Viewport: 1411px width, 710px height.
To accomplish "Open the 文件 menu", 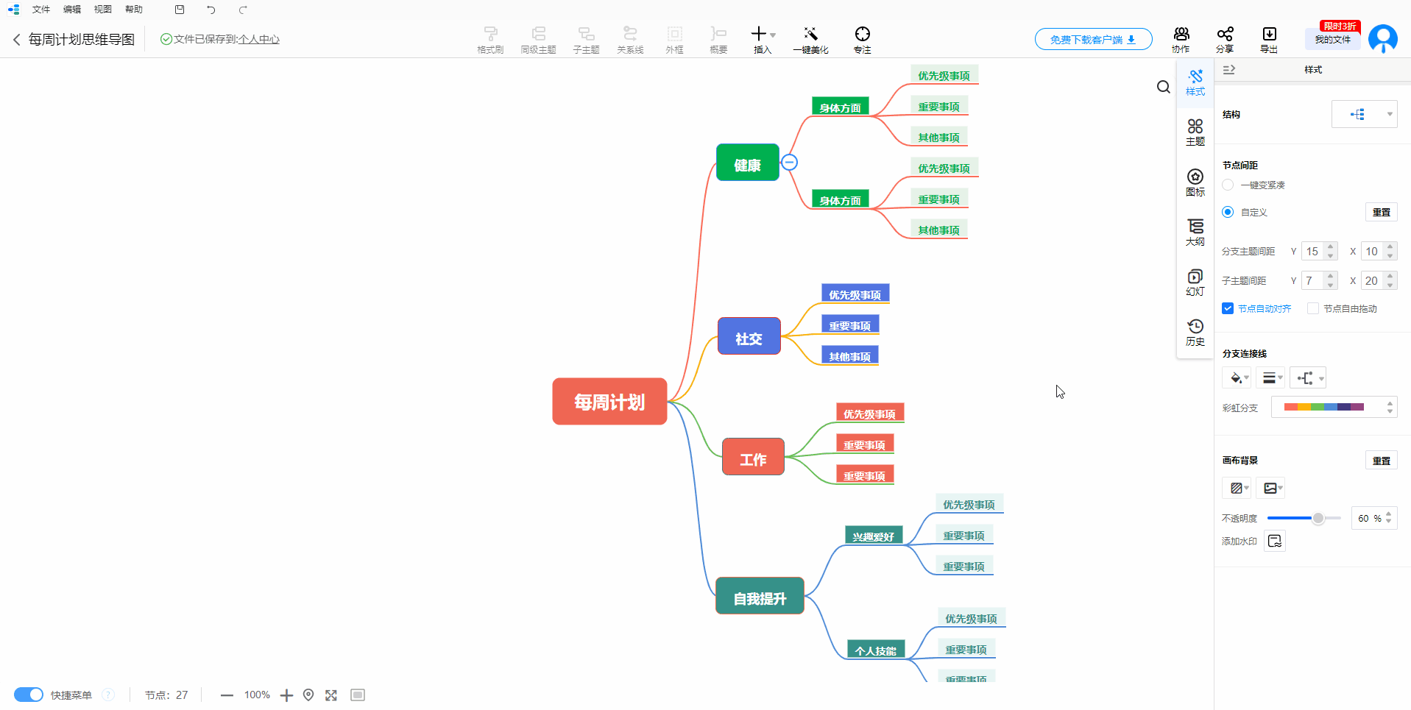I will pos(41,10).
